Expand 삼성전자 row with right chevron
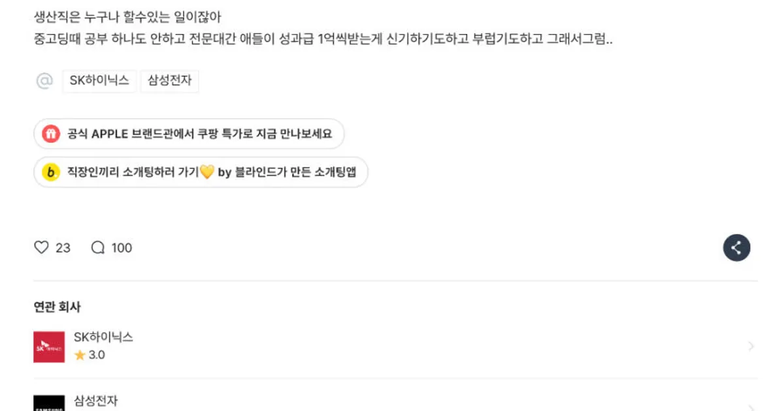The height and width of the screenshot is (411, 784). pos(751,406)
